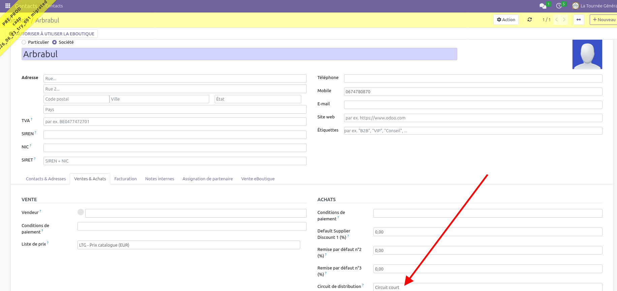Click the Nouveau button
The height and width of the screenshot is (291, 617).
[x=604, y=20]
